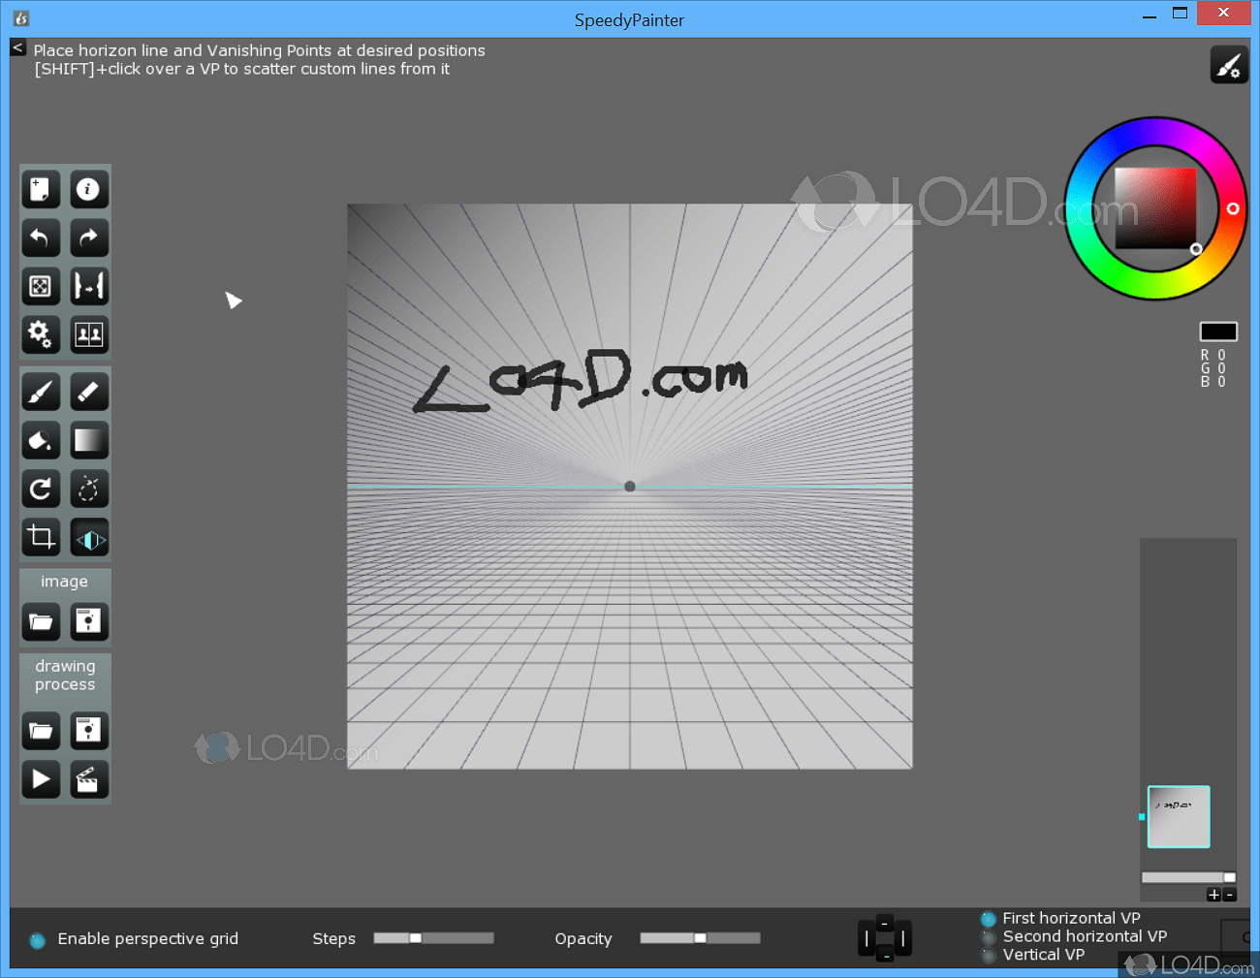1260x978 pixels.
Task: Toggle Enable perspective grid
Action: point(37,939)
